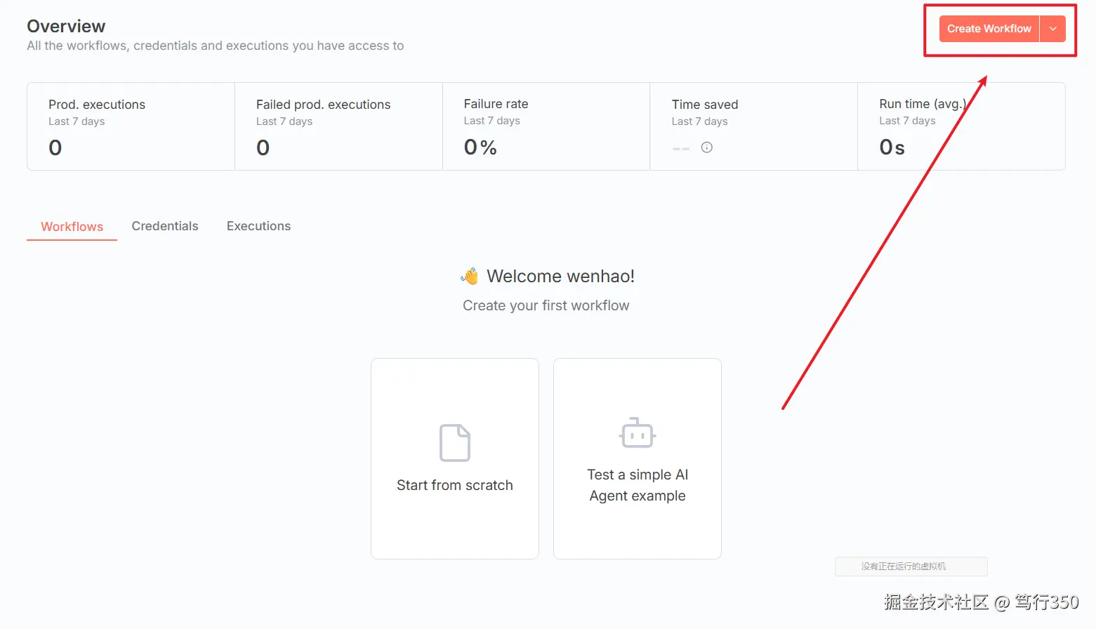
Task: Click the Create Workflow button
Action: coord(989,29)
